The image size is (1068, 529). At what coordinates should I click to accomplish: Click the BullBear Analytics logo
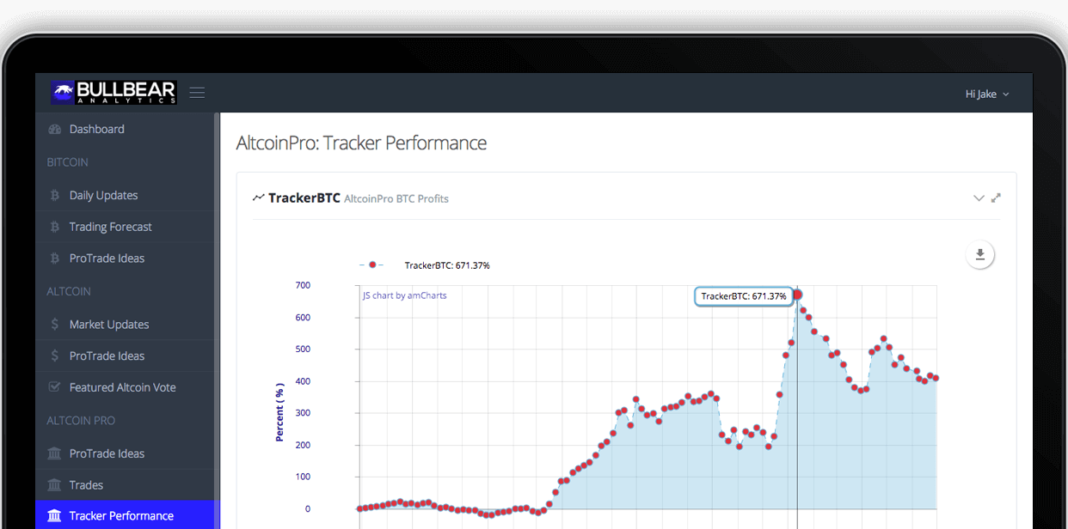[114, 93]
